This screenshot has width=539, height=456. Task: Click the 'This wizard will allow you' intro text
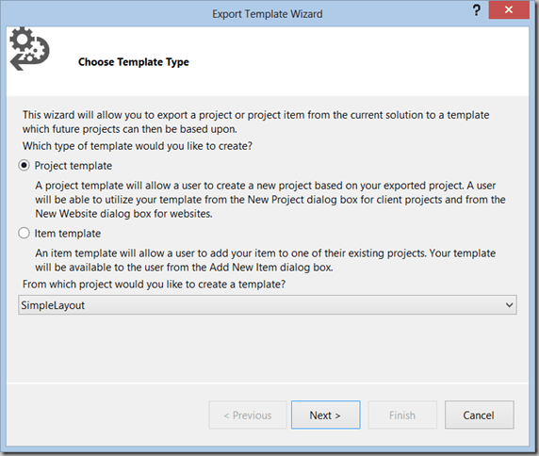tap(255, 122)
